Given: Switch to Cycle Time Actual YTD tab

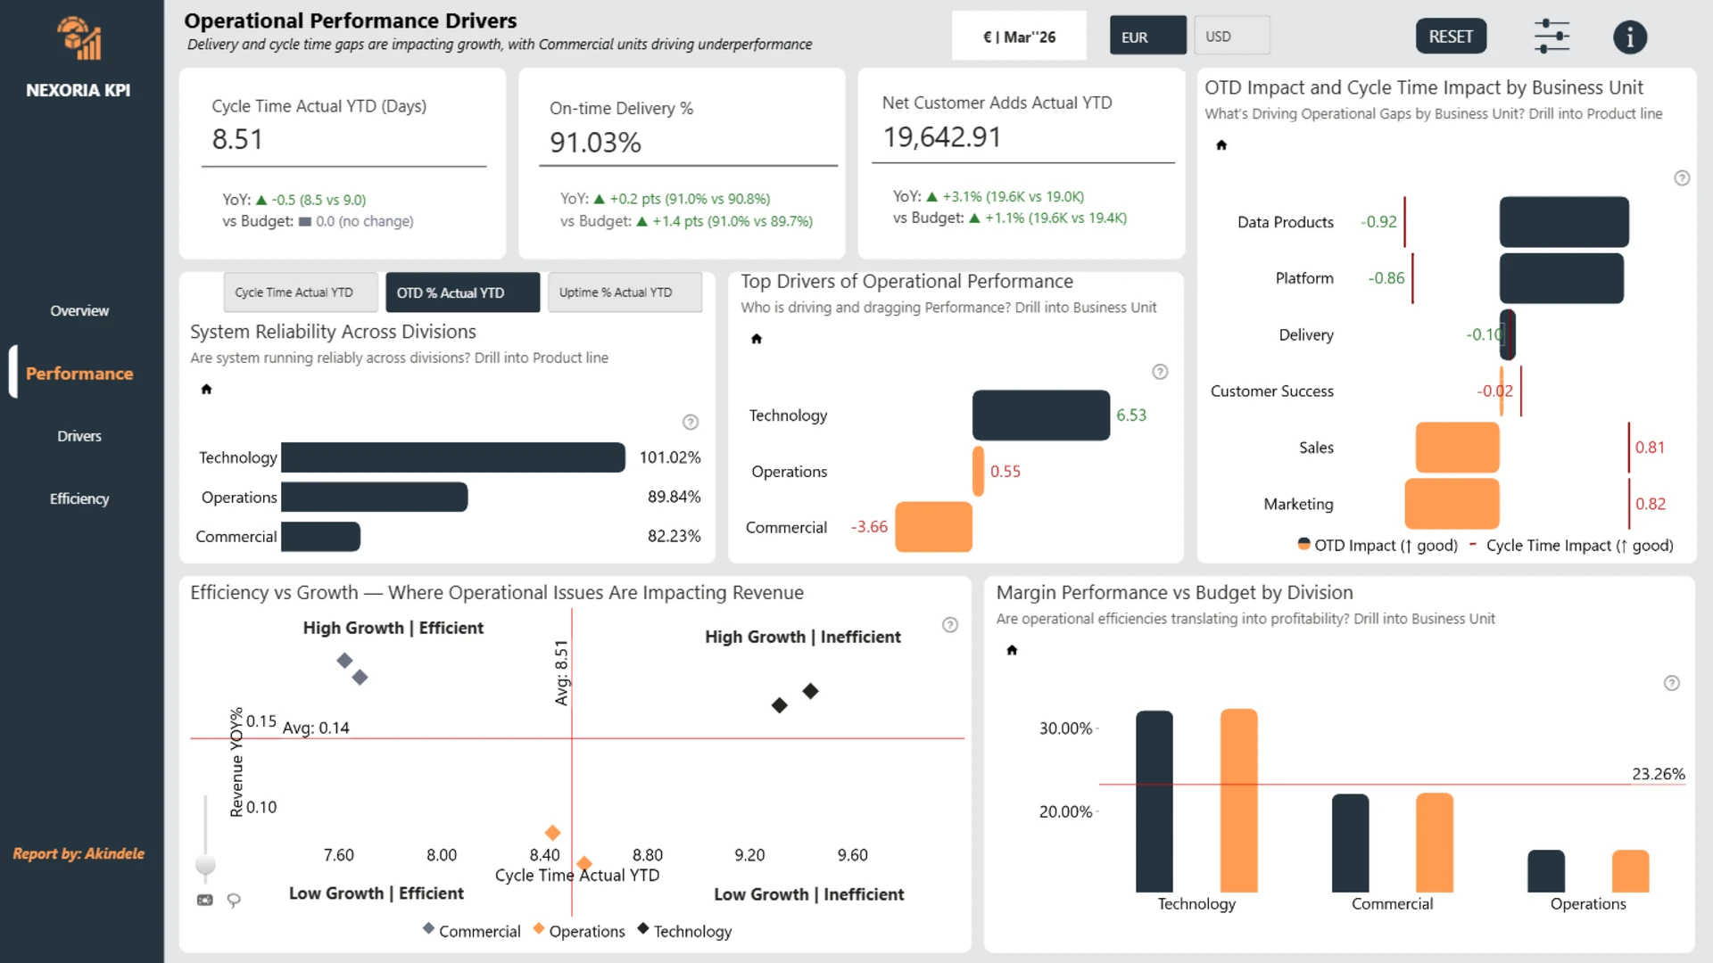Looking at the screenshot, I should pos(300,292).
